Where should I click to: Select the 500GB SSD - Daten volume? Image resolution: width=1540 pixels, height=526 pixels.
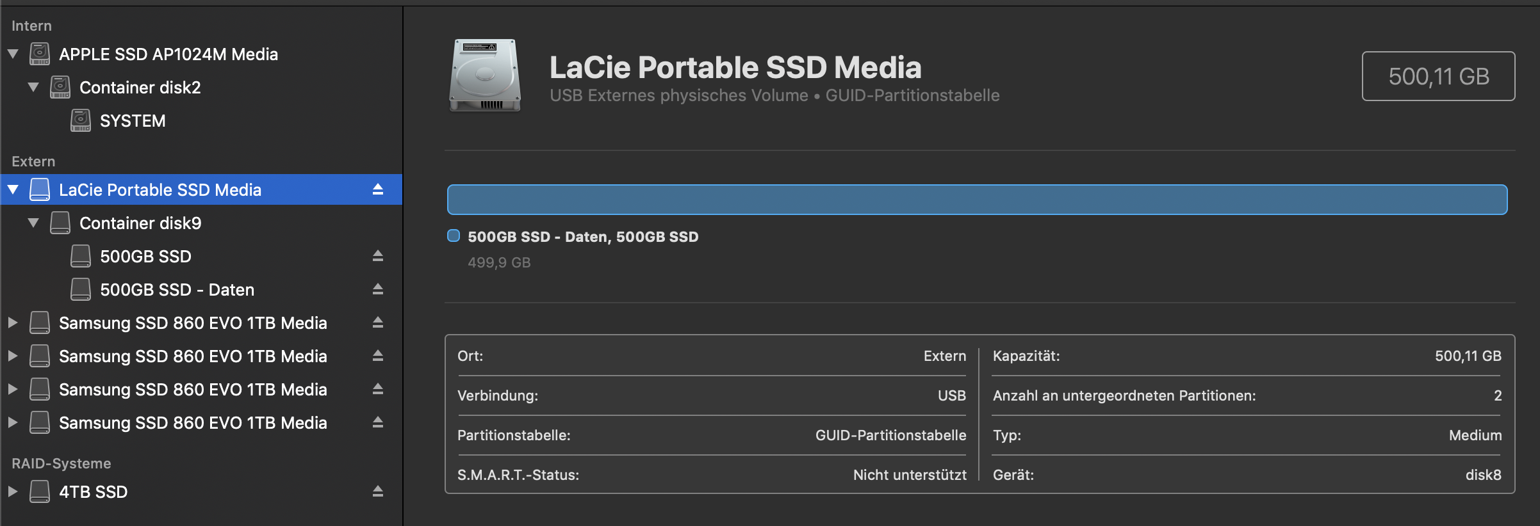(177, 289)
